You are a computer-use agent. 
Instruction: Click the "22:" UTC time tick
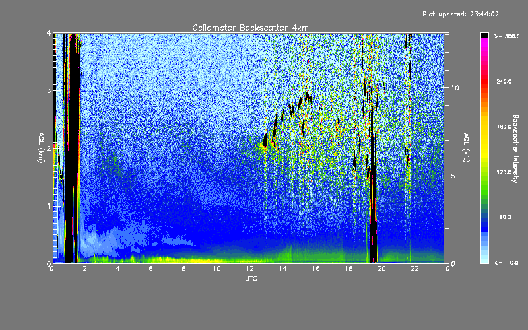416,269
